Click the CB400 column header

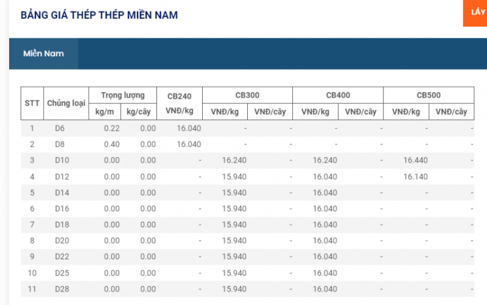point(338,95)
